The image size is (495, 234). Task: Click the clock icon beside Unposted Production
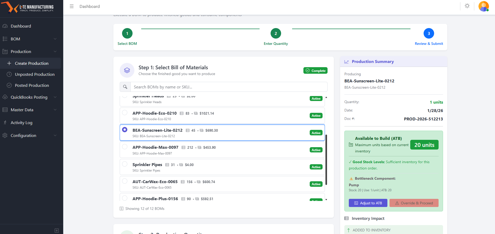pos(9,74)
